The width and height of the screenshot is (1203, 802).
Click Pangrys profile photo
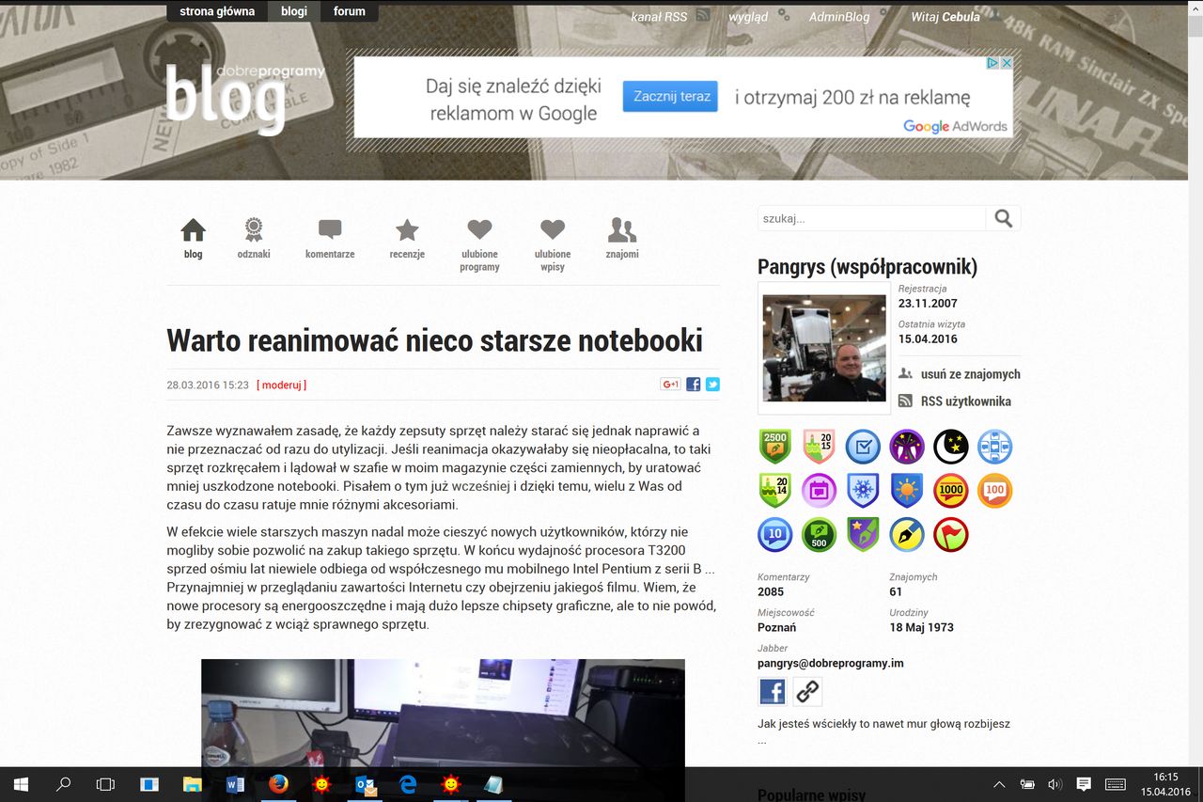(824, 348)
